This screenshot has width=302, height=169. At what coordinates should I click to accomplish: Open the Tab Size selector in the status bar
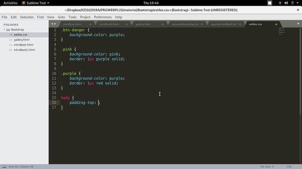[267, 167]
